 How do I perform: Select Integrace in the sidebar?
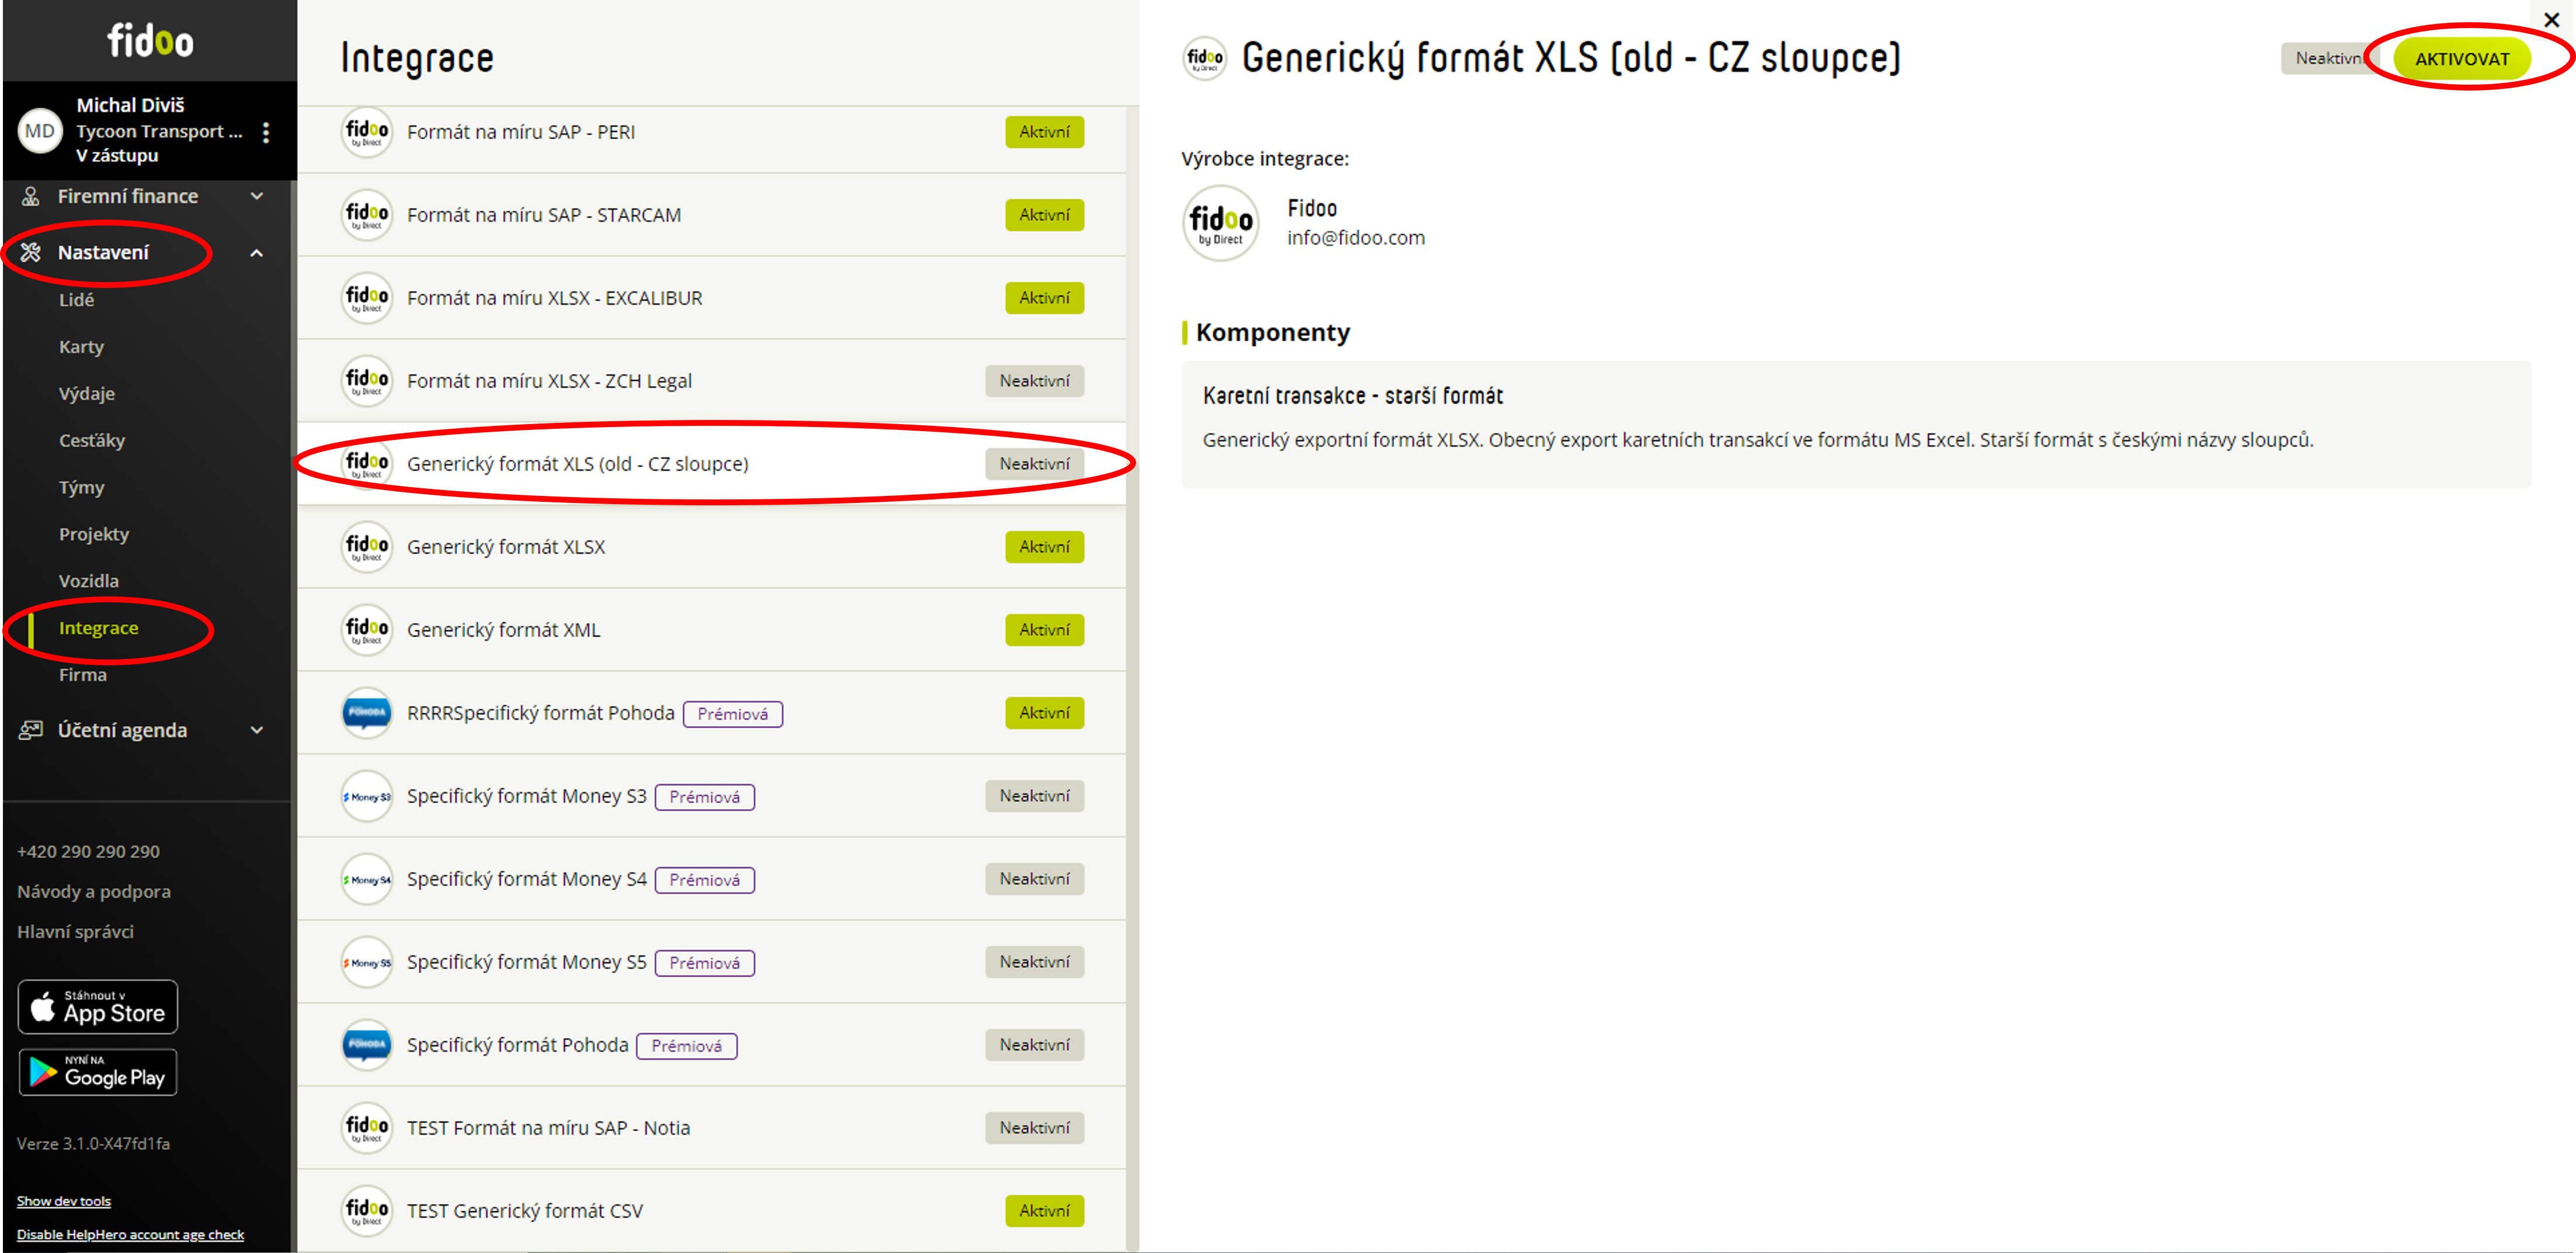pyautogui.click(x=99, y=628)
